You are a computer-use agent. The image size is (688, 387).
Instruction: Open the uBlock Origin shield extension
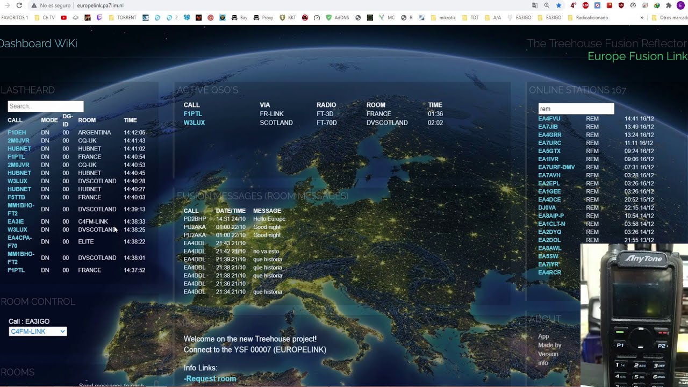621,5
